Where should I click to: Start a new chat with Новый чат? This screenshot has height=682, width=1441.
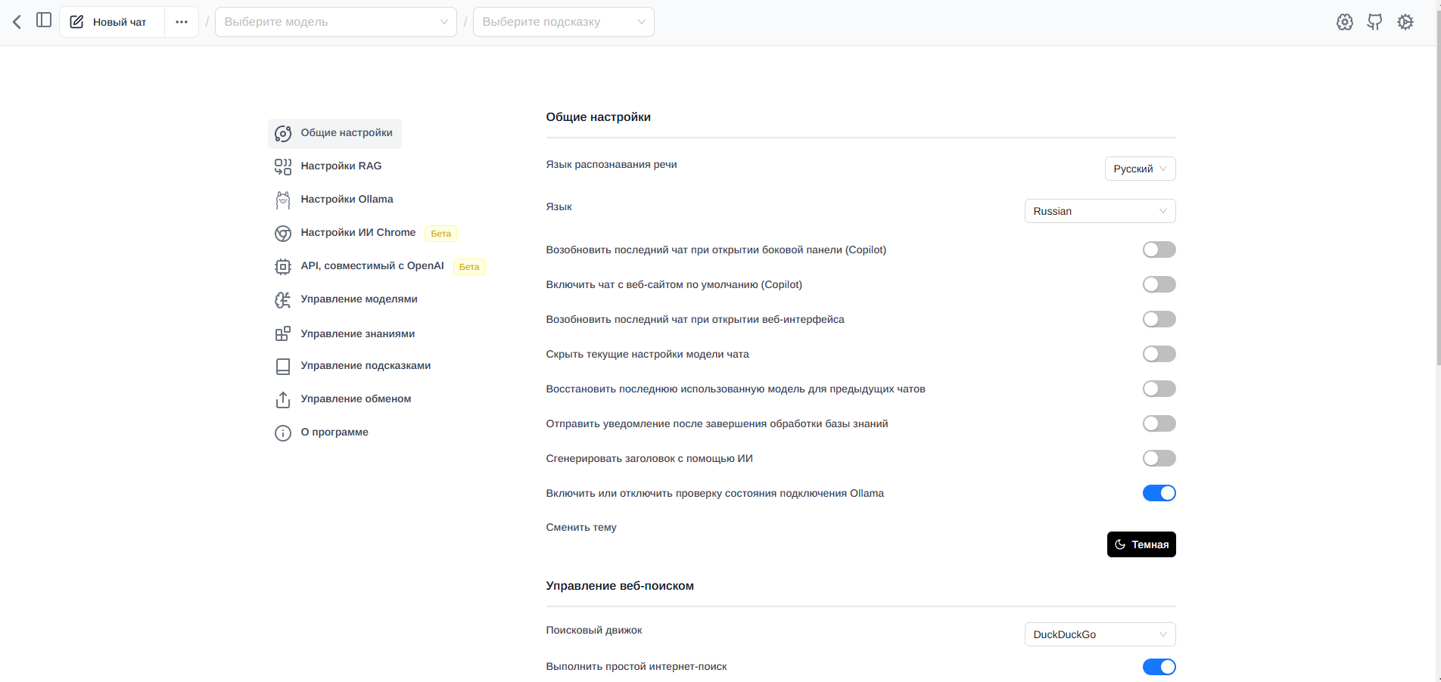click(x=112, y=22)
